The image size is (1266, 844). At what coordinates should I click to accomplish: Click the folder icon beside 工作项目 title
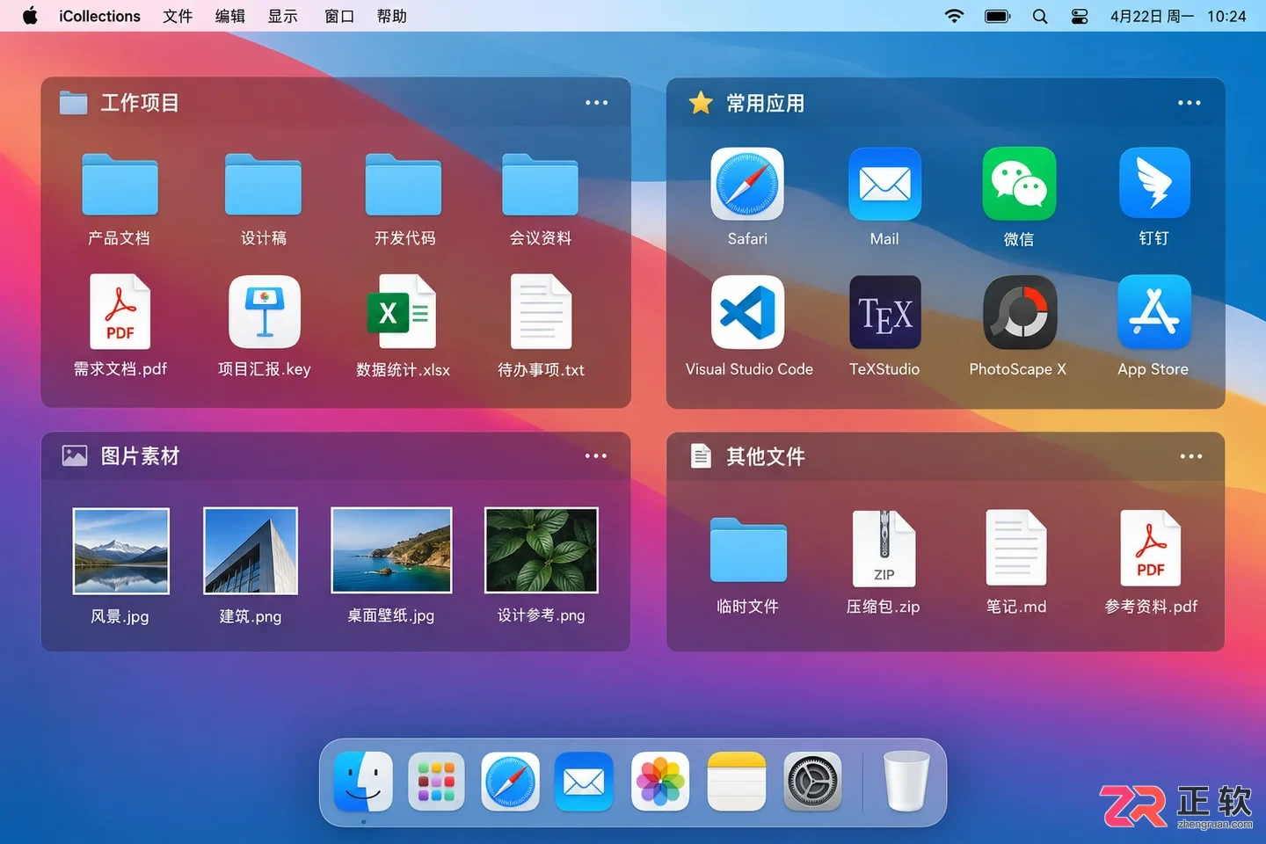coord(73,103)
